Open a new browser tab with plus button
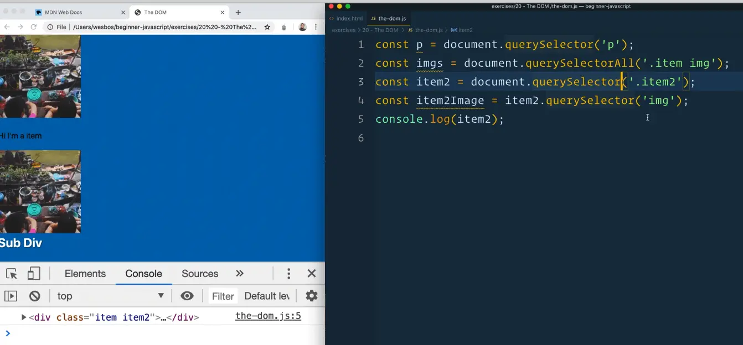Image resolution: width=743 pixels, height=345 pixels. click(x=238, y=11)
